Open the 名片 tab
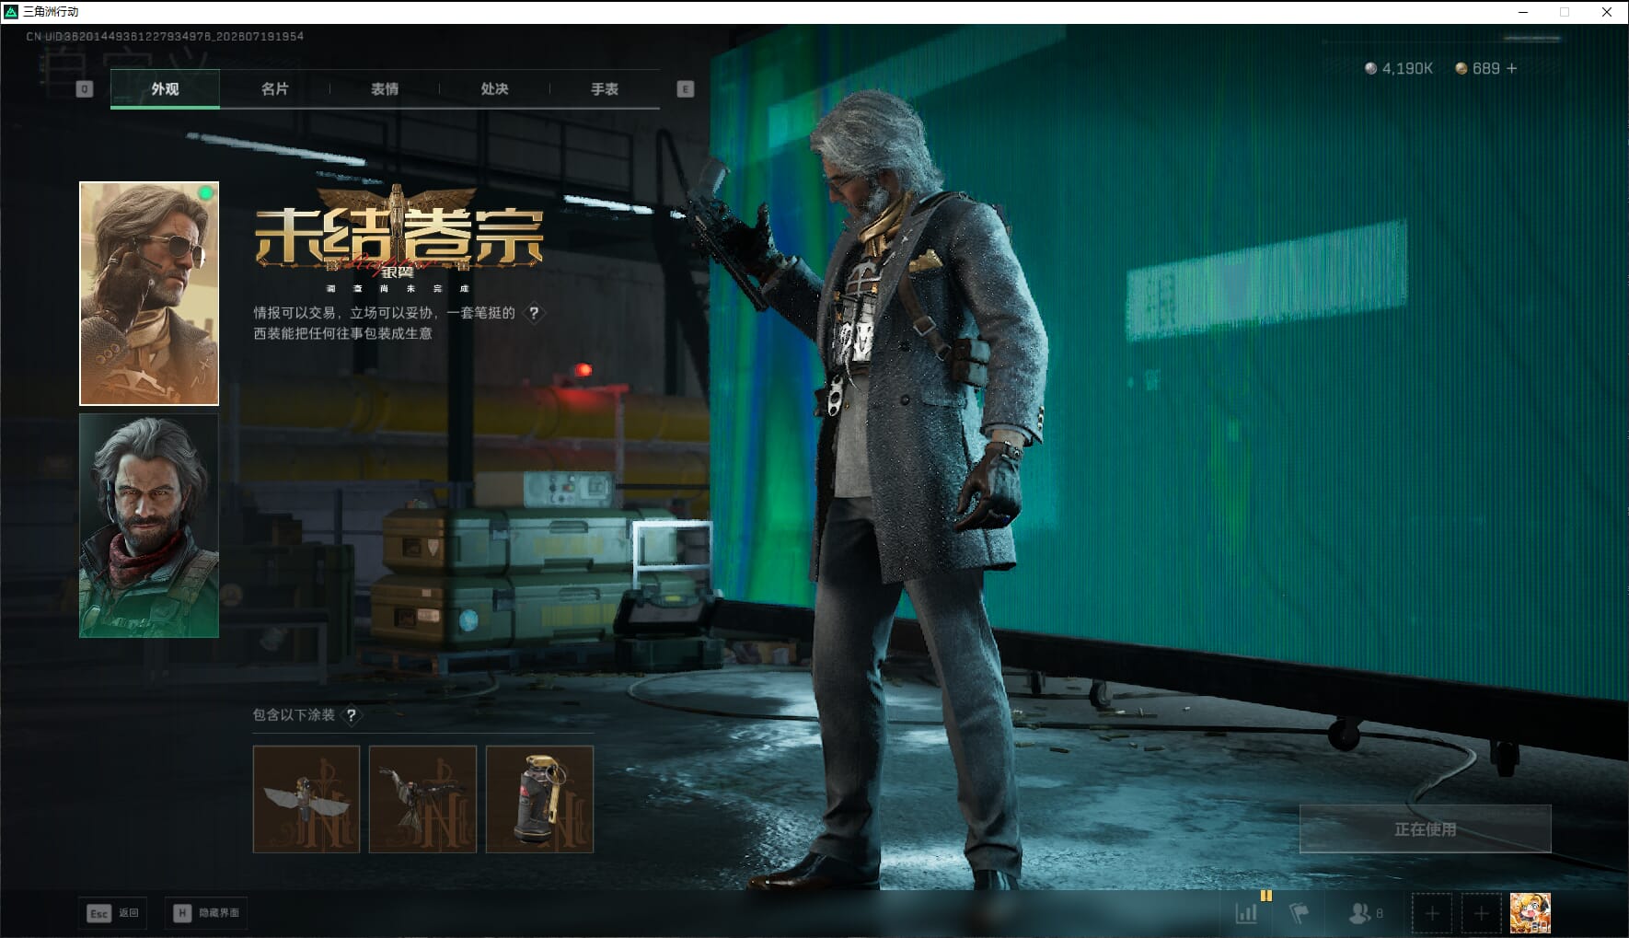The height and width of the screenshot is (938, 1629). tap(275, 89)
